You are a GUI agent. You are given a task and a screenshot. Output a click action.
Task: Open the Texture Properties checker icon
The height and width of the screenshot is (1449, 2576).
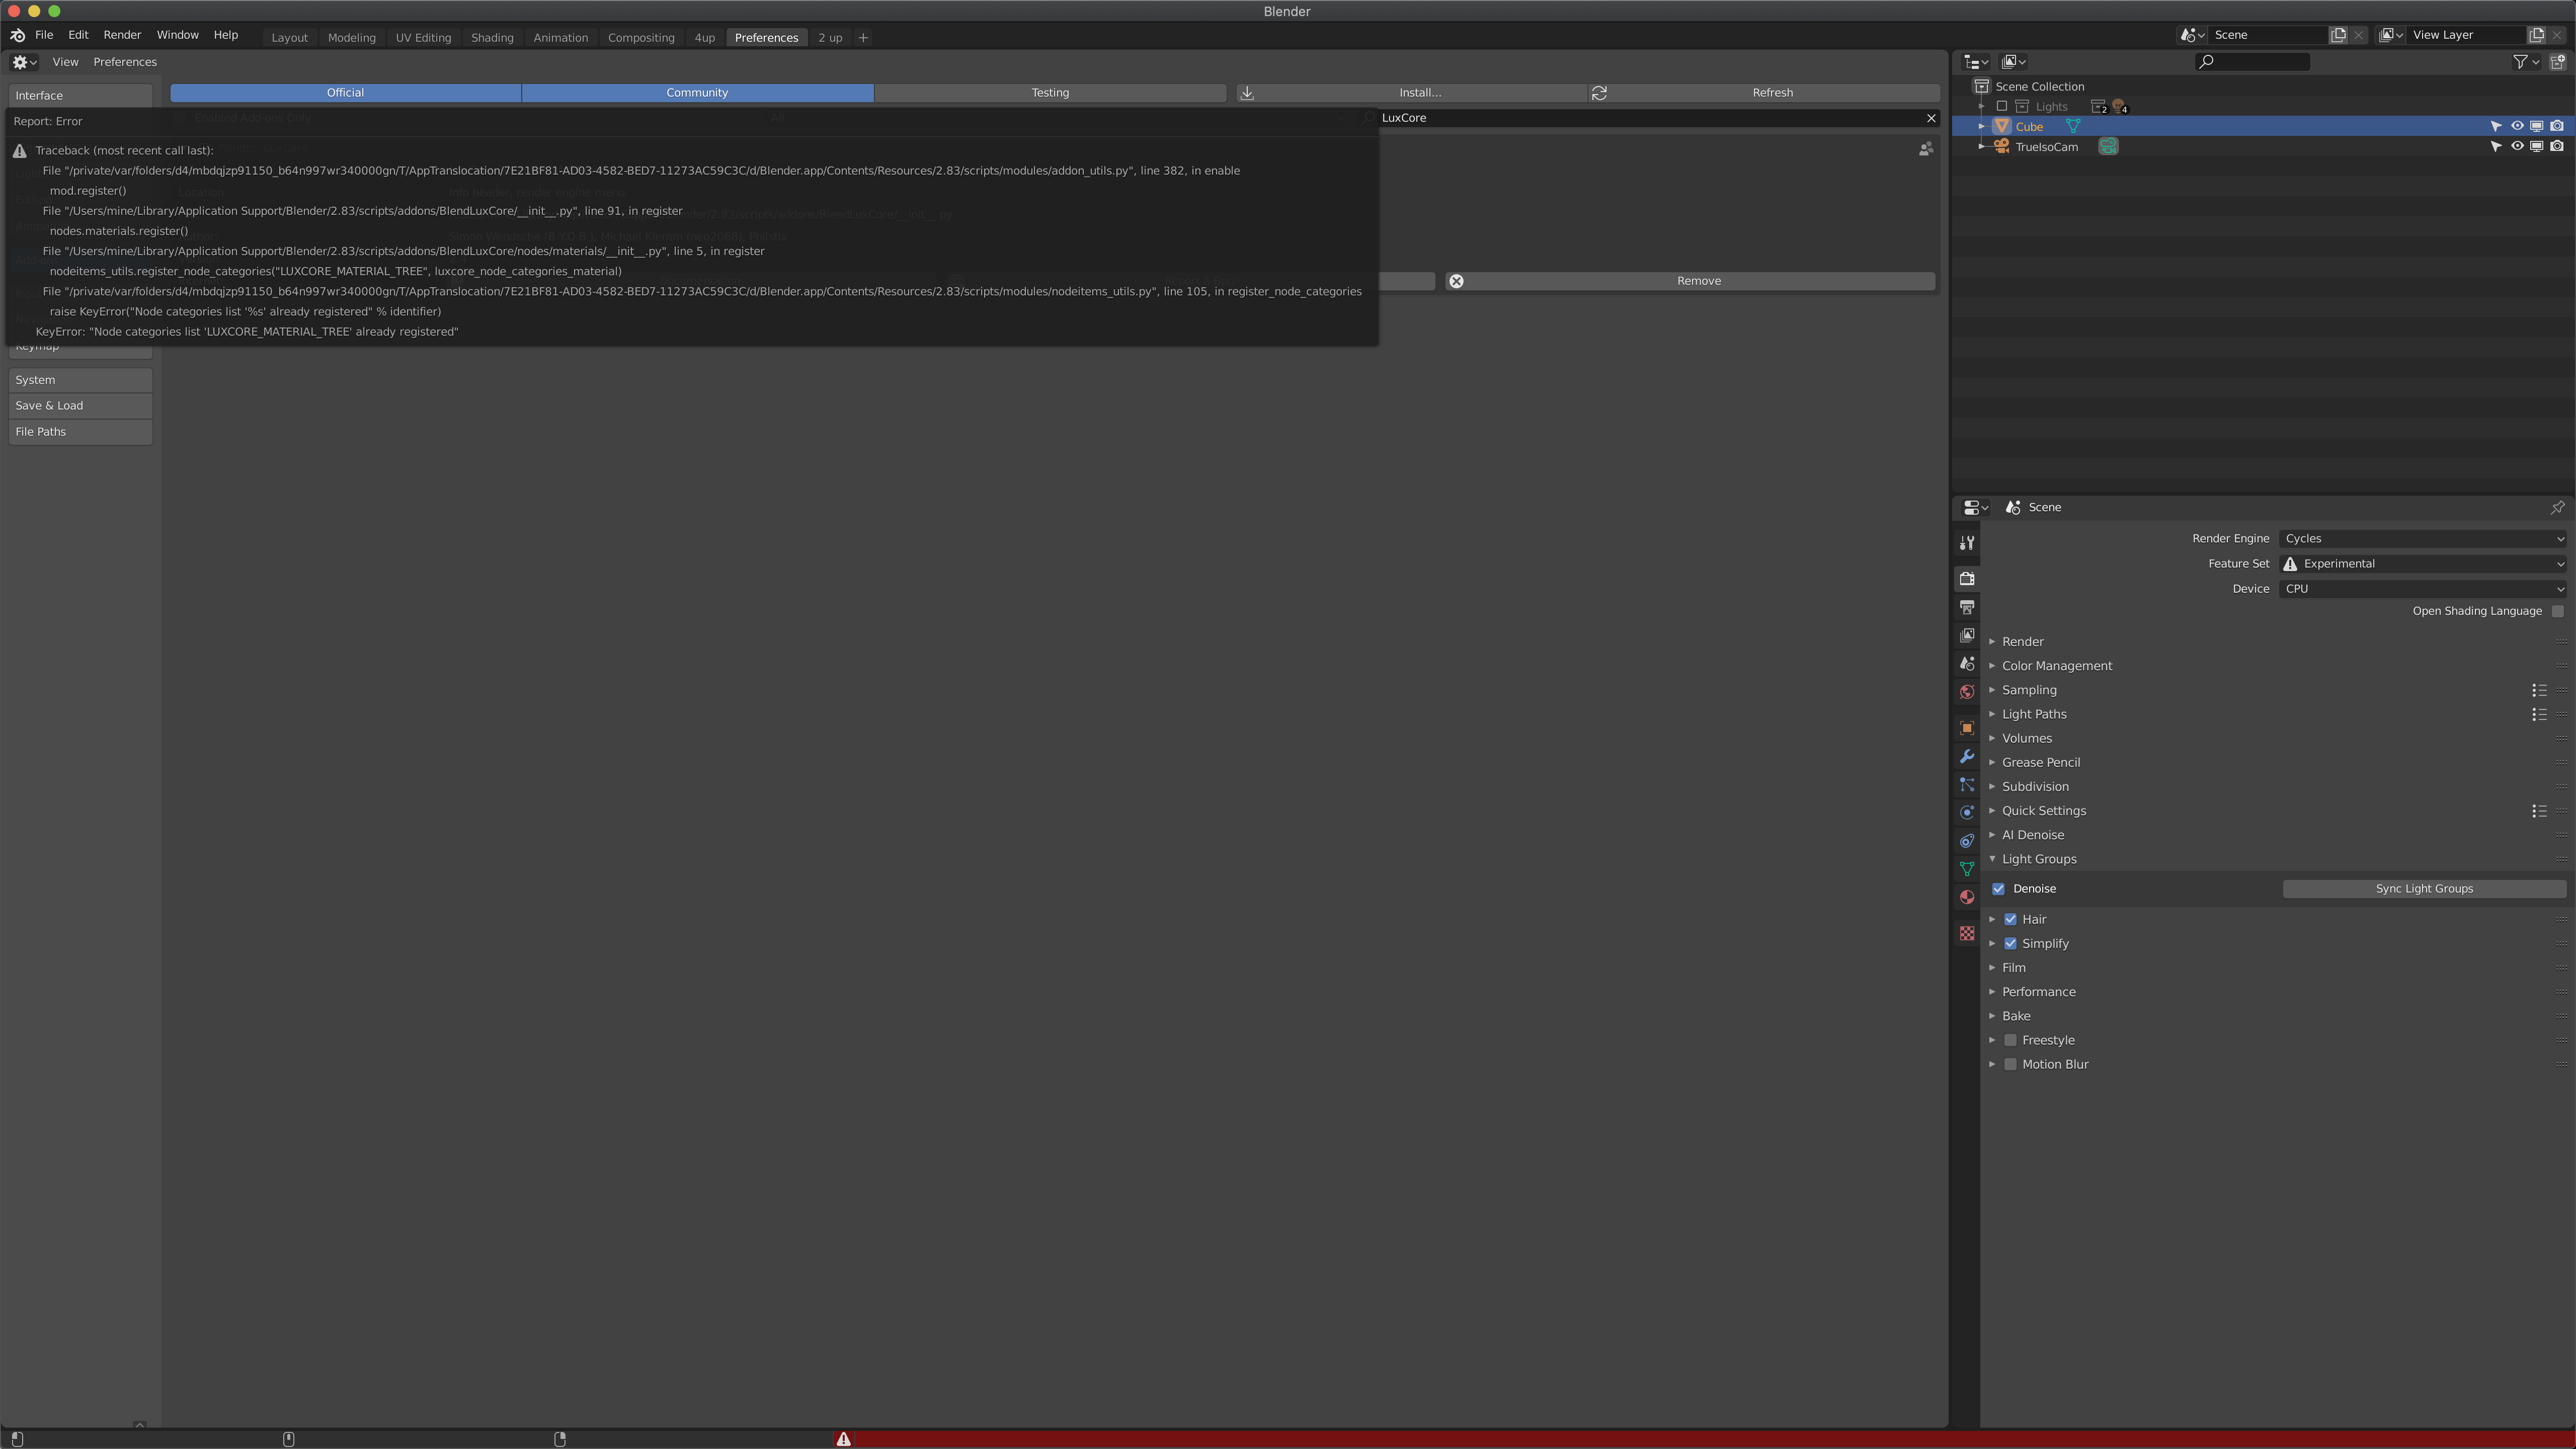coord(1966,933)
